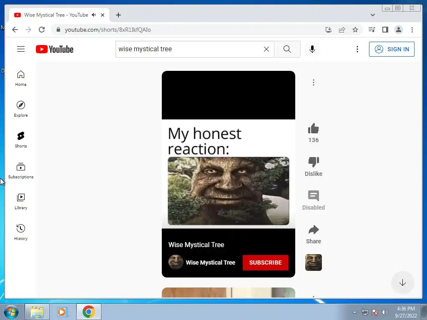Open the YouTube hamburger guide menu
Viewport: 427px width, 320px height.
pos(21,49)
